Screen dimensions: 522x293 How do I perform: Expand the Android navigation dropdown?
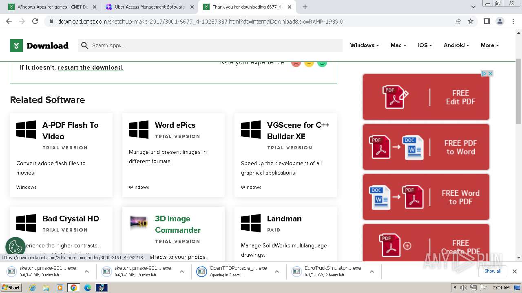coord(456,46)
